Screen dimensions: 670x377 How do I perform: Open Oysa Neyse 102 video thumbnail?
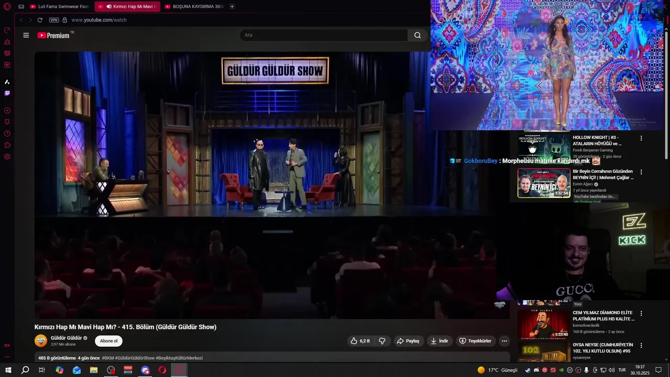[544, 351]
